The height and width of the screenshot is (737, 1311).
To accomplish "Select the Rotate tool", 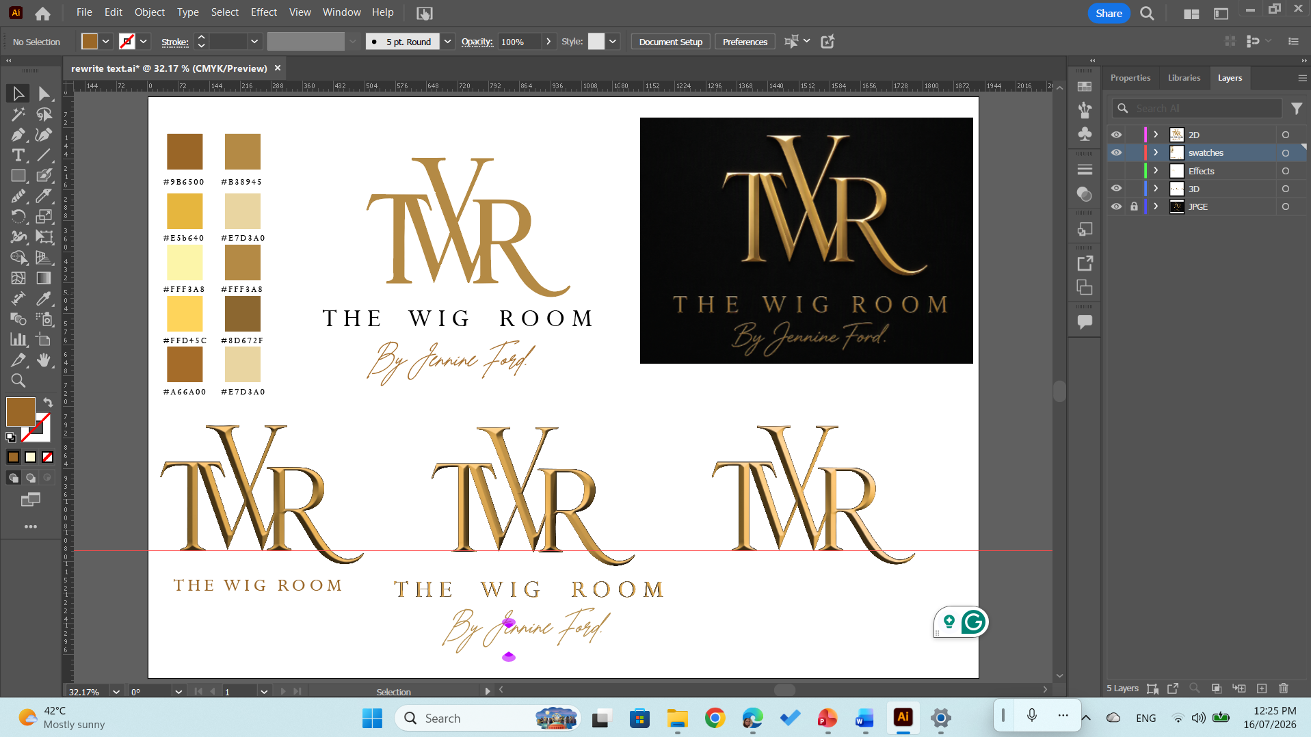I will coord(18,217).
